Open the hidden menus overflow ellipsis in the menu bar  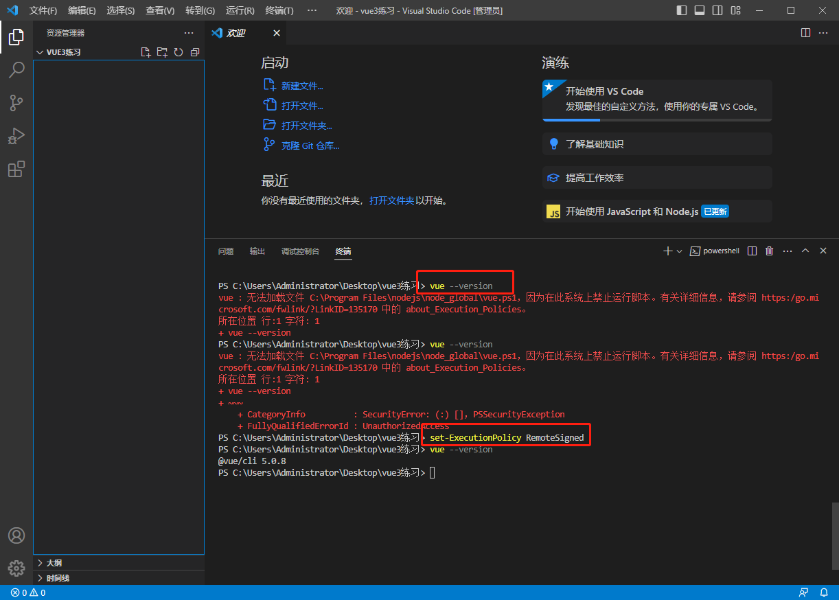click(x=312, y=10)
